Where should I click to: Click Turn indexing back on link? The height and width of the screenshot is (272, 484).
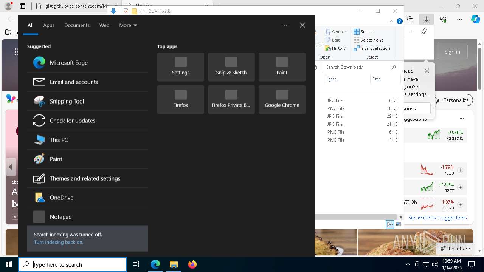click(x=59, y=242)
